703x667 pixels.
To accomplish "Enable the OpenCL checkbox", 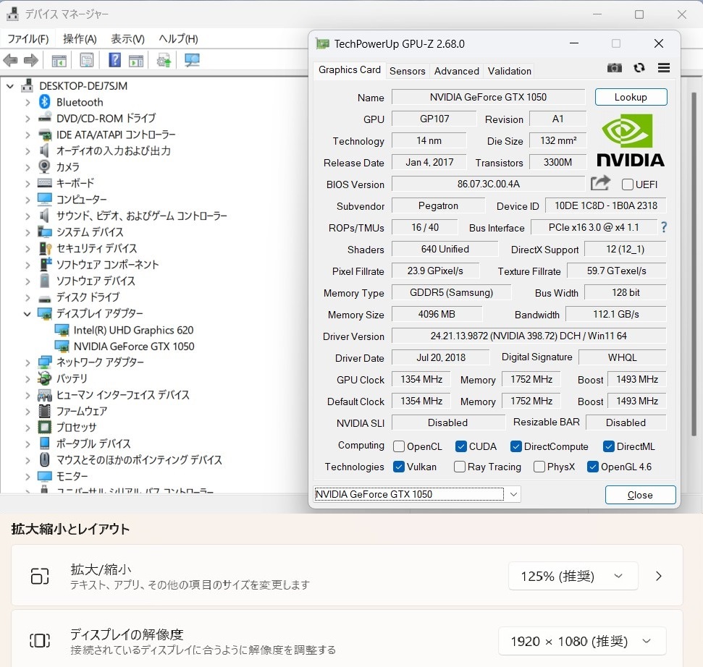I will tap(399, 446).
